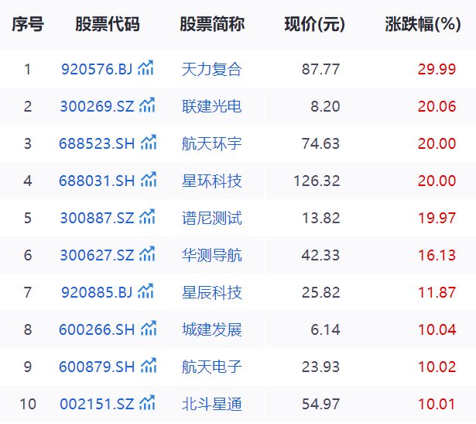Viewport: 476px width, 424px height.
Task: Open stock name 北斗星通
Action: pos(211,404)
